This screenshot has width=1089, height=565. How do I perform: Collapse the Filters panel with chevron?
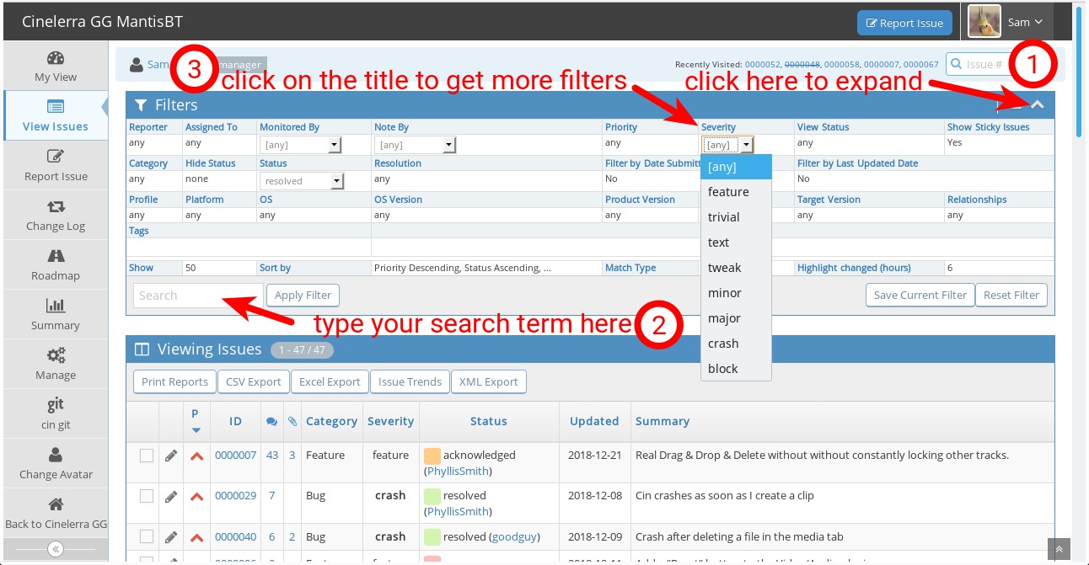pos(1038,105)
